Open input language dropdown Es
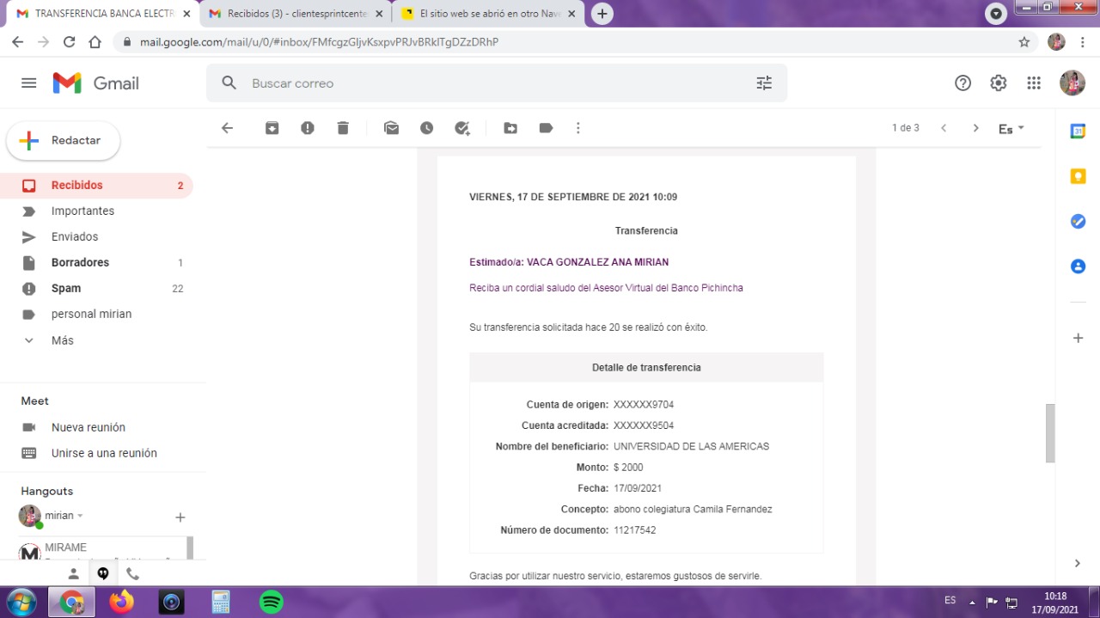The height and width of the screenshot is (618, 1100). point(1011,128)
